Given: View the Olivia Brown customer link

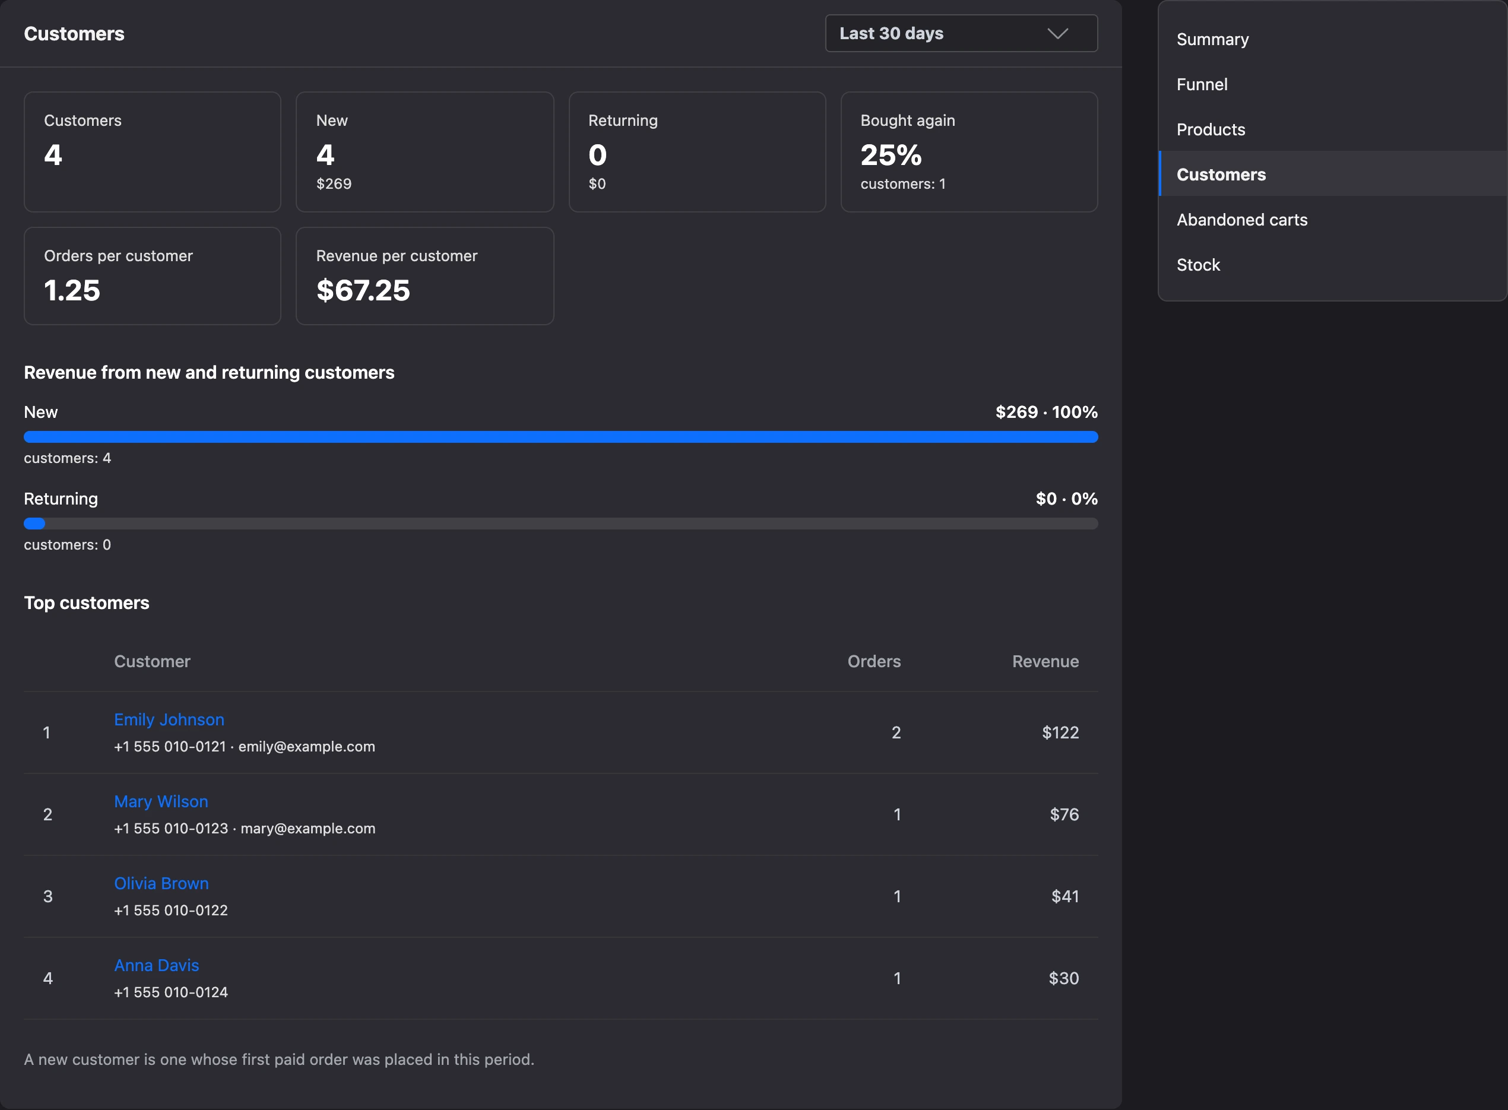Looking at the screenshot, I should (x=161, y=884).
